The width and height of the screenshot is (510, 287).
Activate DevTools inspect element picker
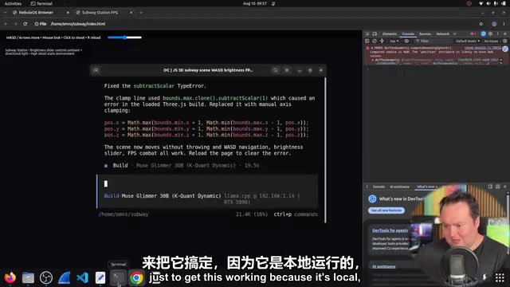[x=367, y=33]
